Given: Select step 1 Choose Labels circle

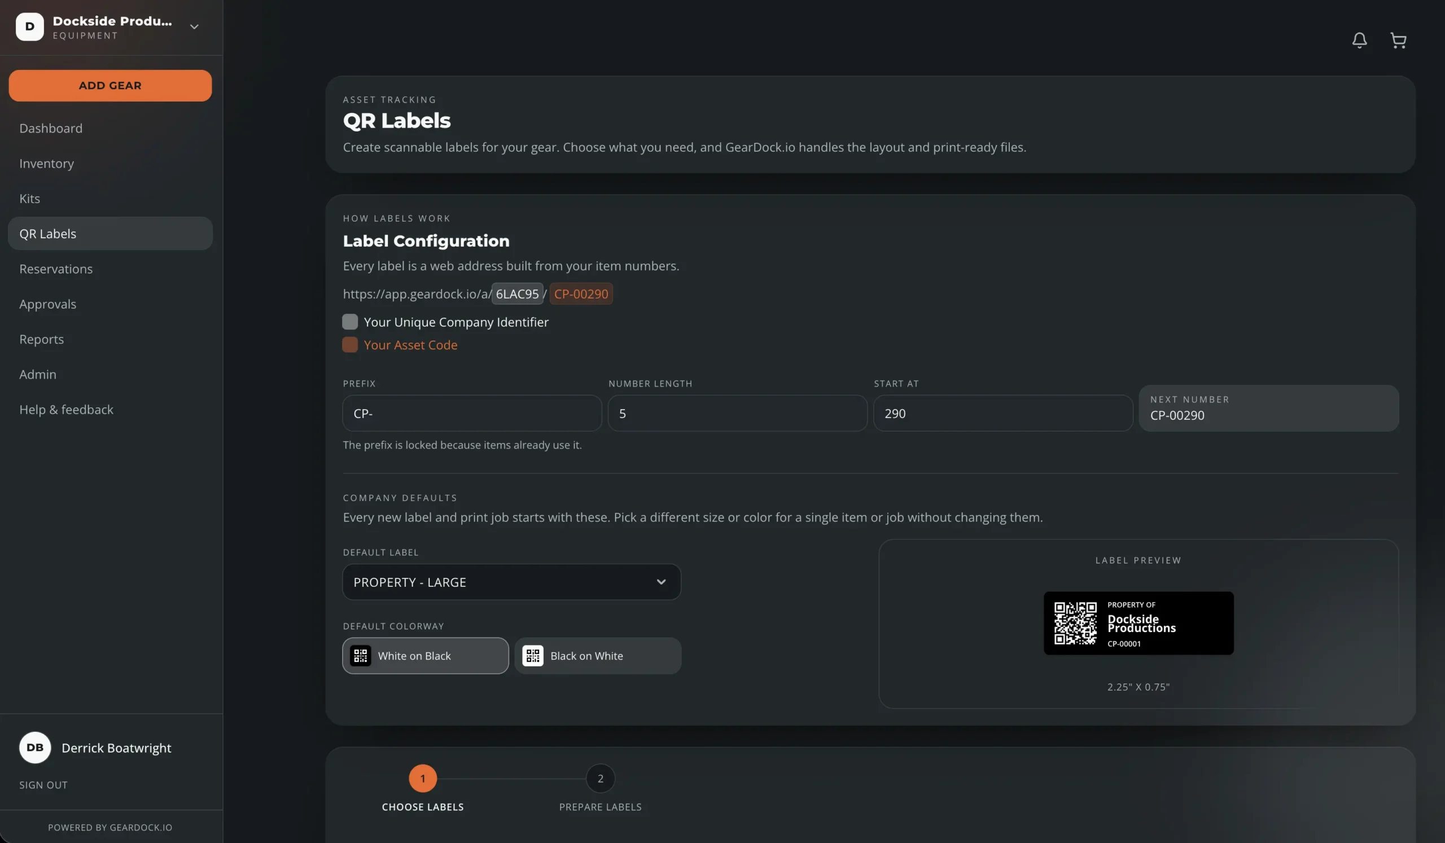Looking at the screenshot, I should coord(423,778).
